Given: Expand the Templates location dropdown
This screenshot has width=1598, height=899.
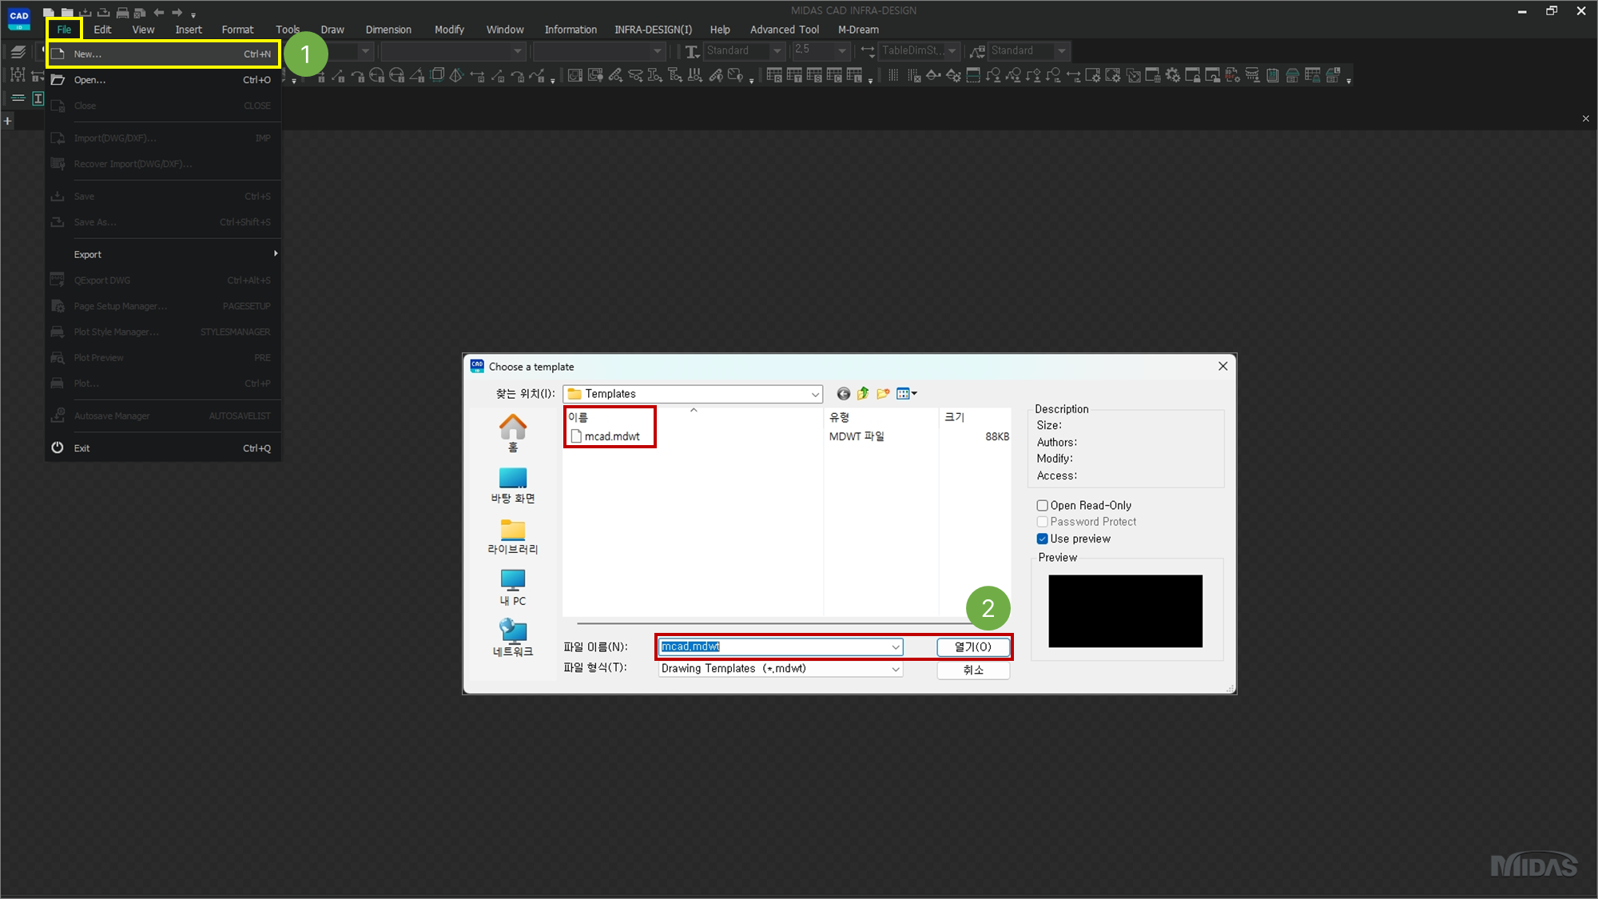Looking at the screenshot, I should (x=815, y=394).
